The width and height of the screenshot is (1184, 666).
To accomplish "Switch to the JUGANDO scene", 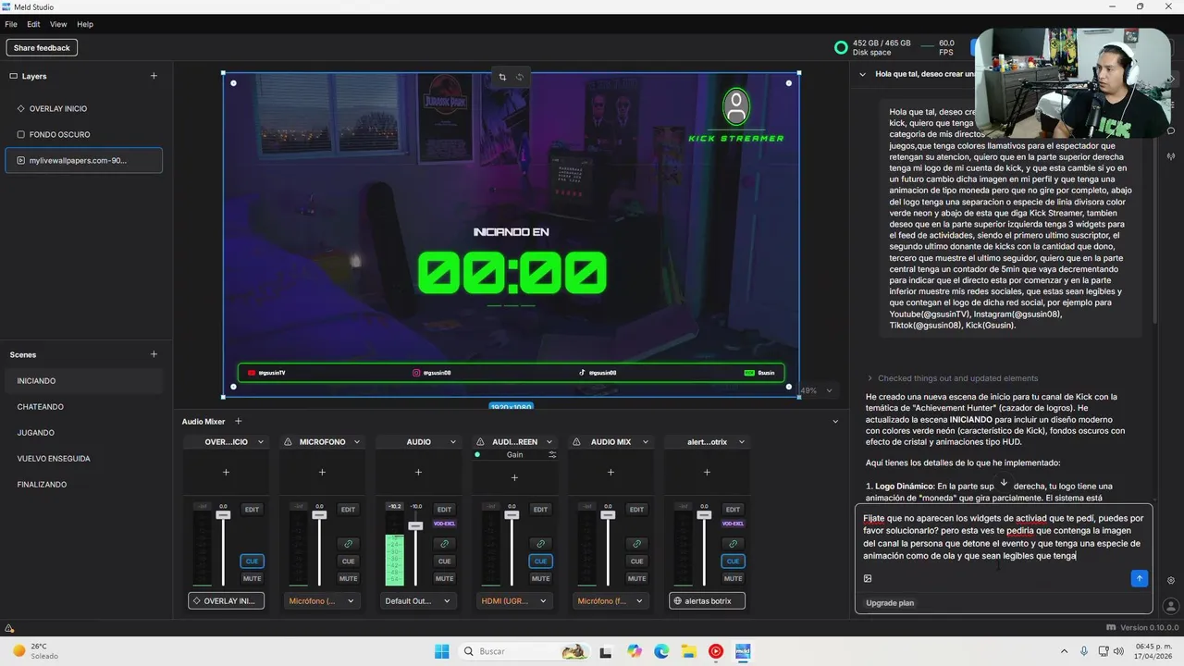I will point(83,432).
